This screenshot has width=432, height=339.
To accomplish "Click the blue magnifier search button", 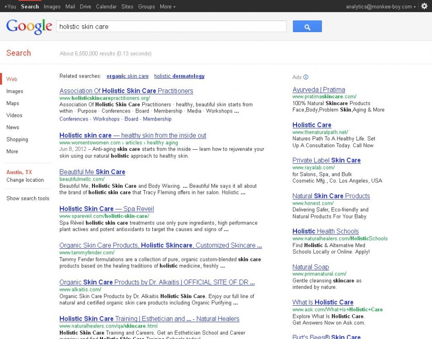I will (307, 27).
